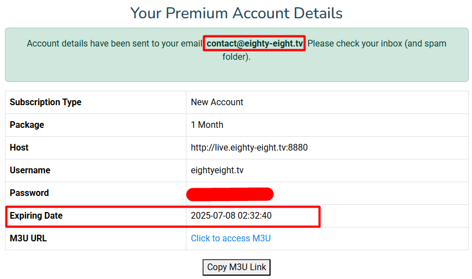Select the contact@eighty-eight.tv email address
472x279 pixels.
pyautogui.click(x=255, y=43)
